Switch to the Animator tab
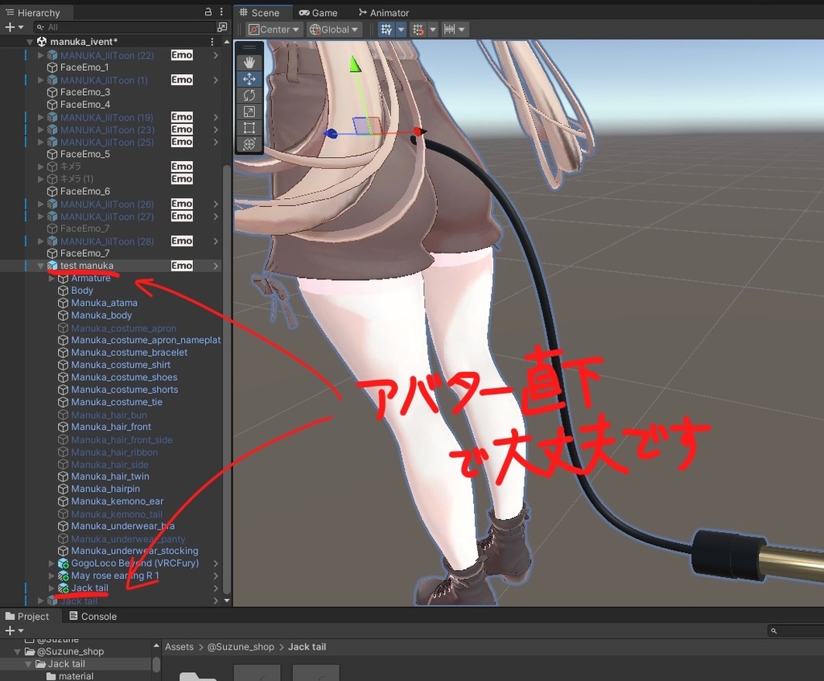 (384, 13)
